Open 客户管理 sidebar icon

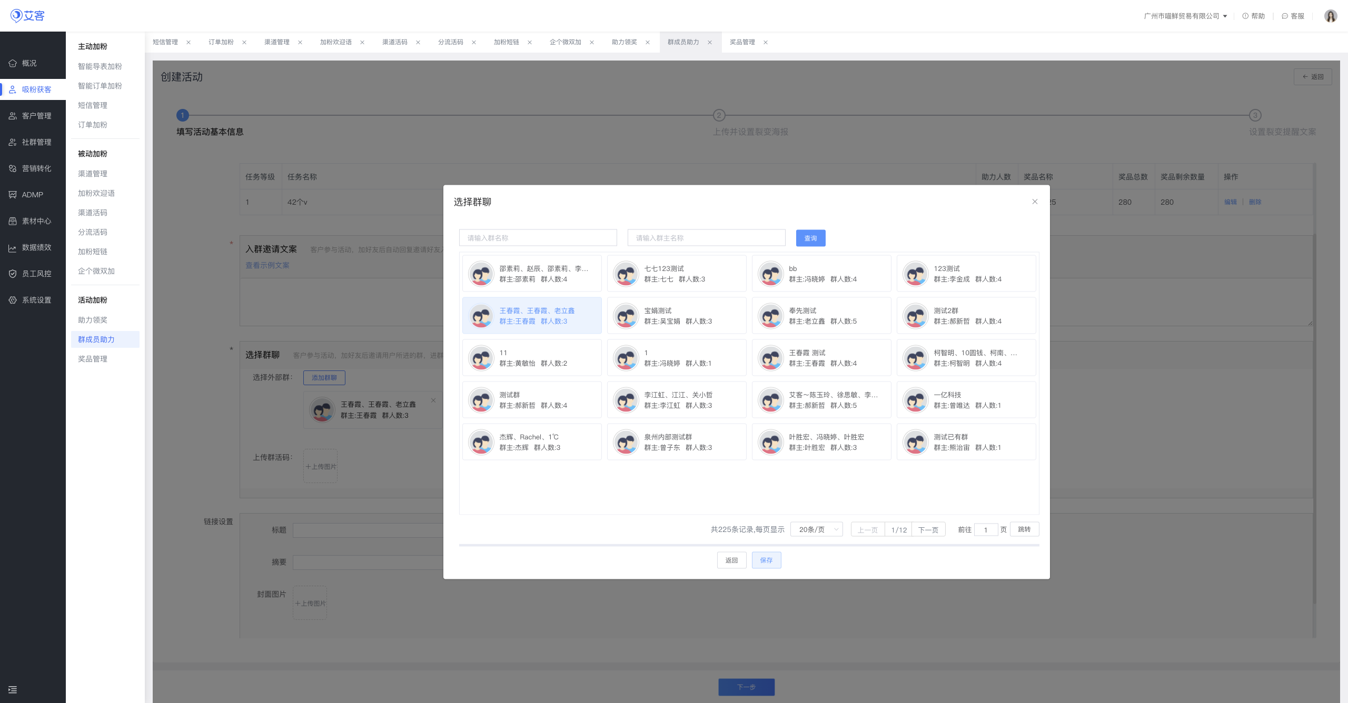(x=13, y=116)
